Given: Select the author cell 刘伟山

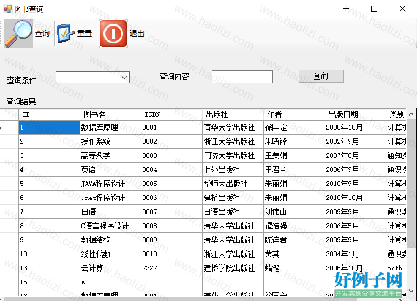Looking at the screenshot, I should pyautogui.click(x=294, y=212).
